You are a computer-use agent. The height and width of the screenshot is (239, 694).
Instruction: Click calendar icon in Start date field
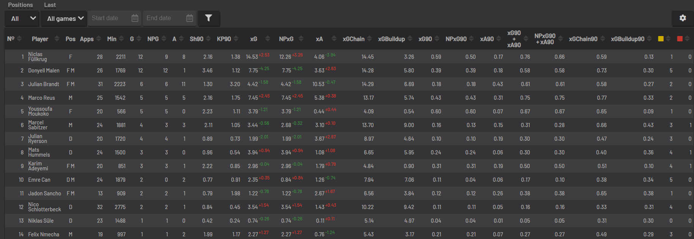pyautogui.click(x=135, y=18)
